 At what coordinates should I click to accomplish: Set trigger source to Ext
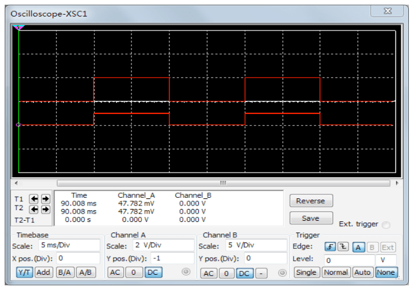point(388,247)
